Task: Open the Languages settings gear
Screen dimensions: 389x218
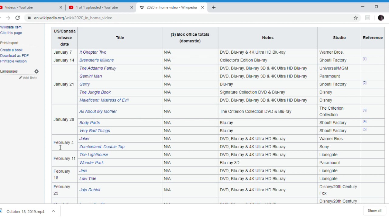Action: pos(36,71)
